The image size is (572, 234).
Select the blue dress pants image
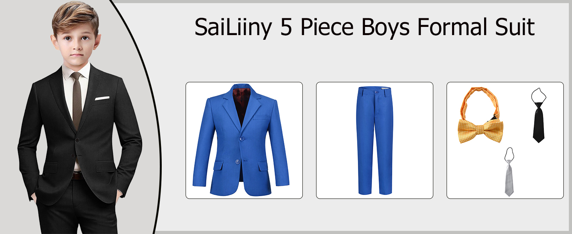point(374,140)
